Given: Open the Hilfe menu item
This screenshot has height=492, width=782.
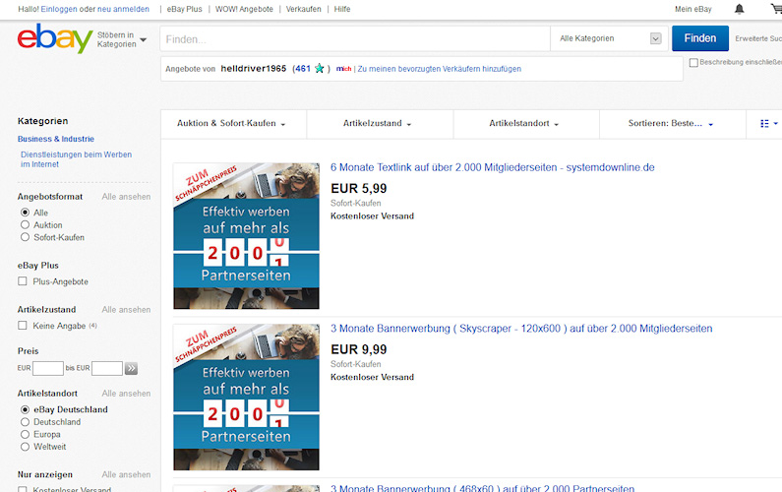Looking at the screenshot, I should (x=342, y=9).
